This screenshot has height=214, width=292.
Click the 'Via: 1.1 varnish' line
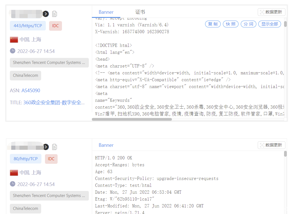tap(132, 25)
